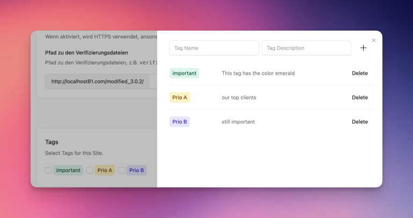
Task: Delete the 'Prio A' tag
Action: [360, 98]
